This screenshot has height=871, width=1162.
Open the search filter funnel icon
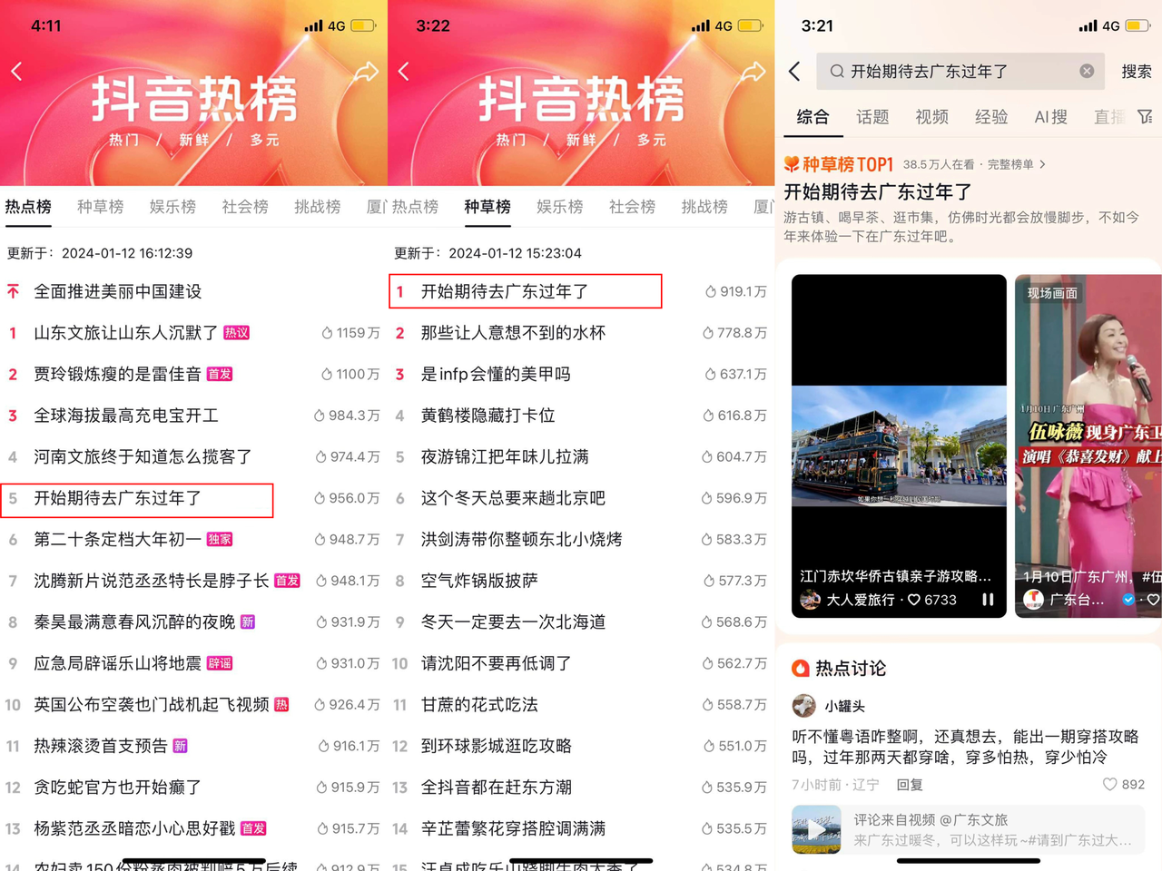(x=1145, y=116)
